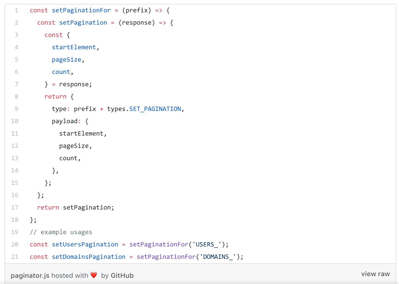Image resolution: width=399 pixels, height=284 pixels.
Task: Select line number 10
Action: pyautogui.click(x=15, y=121)
